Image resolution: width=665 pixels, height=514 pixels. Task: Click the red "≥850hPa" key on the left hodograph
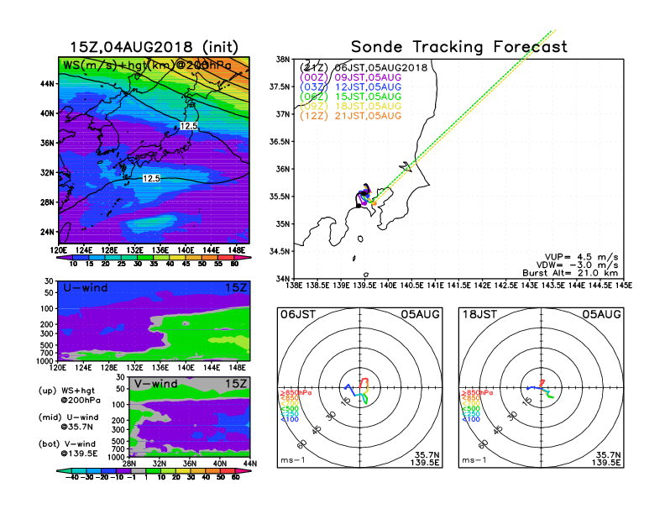296,393
